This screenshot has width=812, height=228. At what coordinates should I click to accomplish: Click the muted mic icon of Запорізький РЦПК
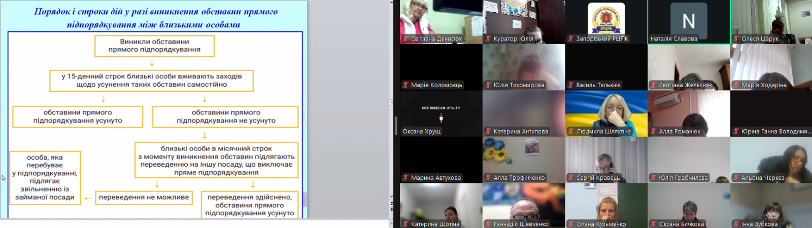[571, 39]
